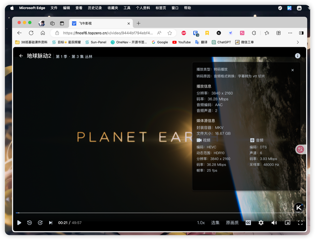Open yellow bookmark extension

207,33
